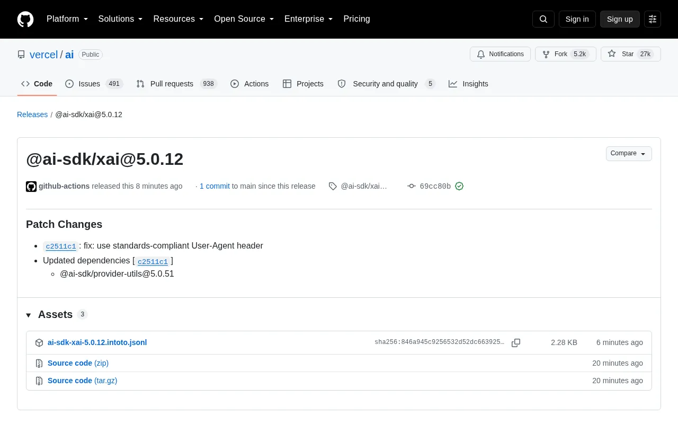The width and height of the screenshot is (678, 424).
Task: Select the Projects tab
Action: 303,84
